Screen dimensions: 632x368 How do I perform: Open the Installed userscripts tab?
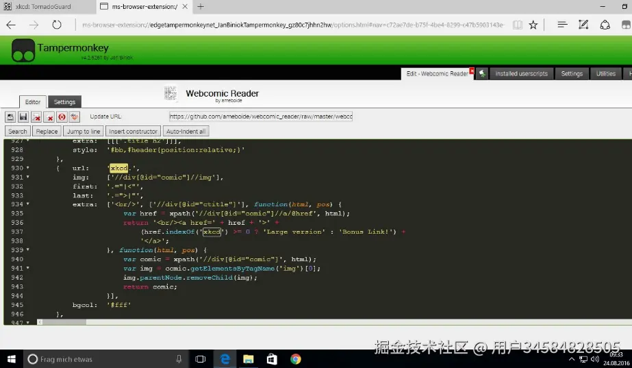coord(521,74)
